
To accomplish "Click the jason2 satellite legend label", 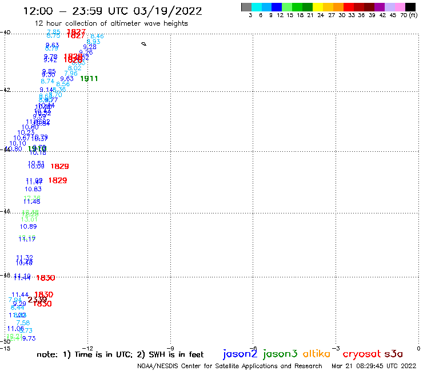I will [x=240, y=354].
